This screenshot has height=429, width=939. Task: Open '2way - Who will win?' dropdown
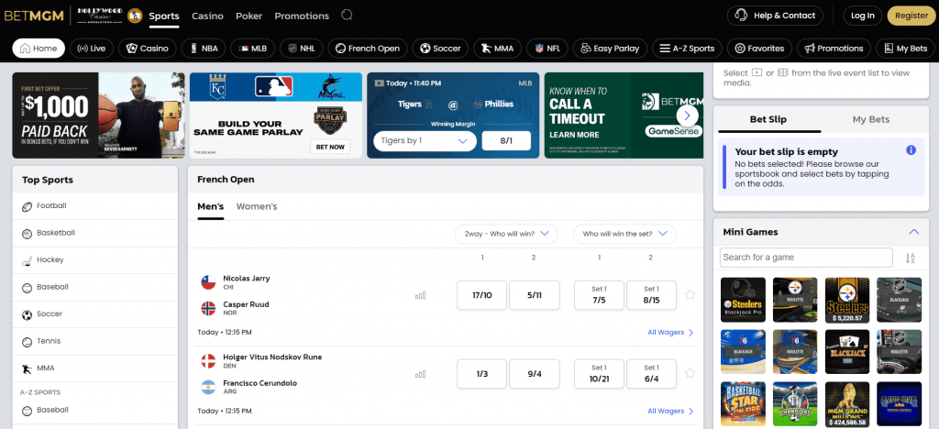pyautogui.click(x=506, y=234)
